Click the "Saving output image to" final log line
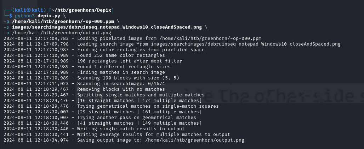The image size is (364, 149). [160, 140]
